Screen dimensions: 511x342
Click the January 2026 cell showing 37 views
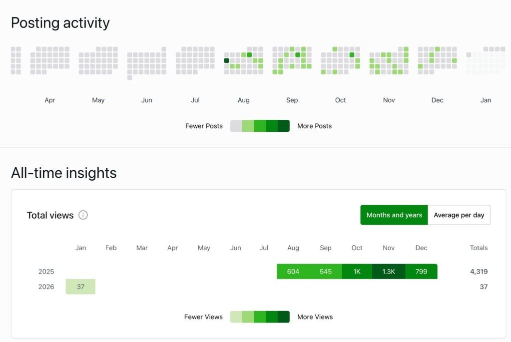coord(80,287)
